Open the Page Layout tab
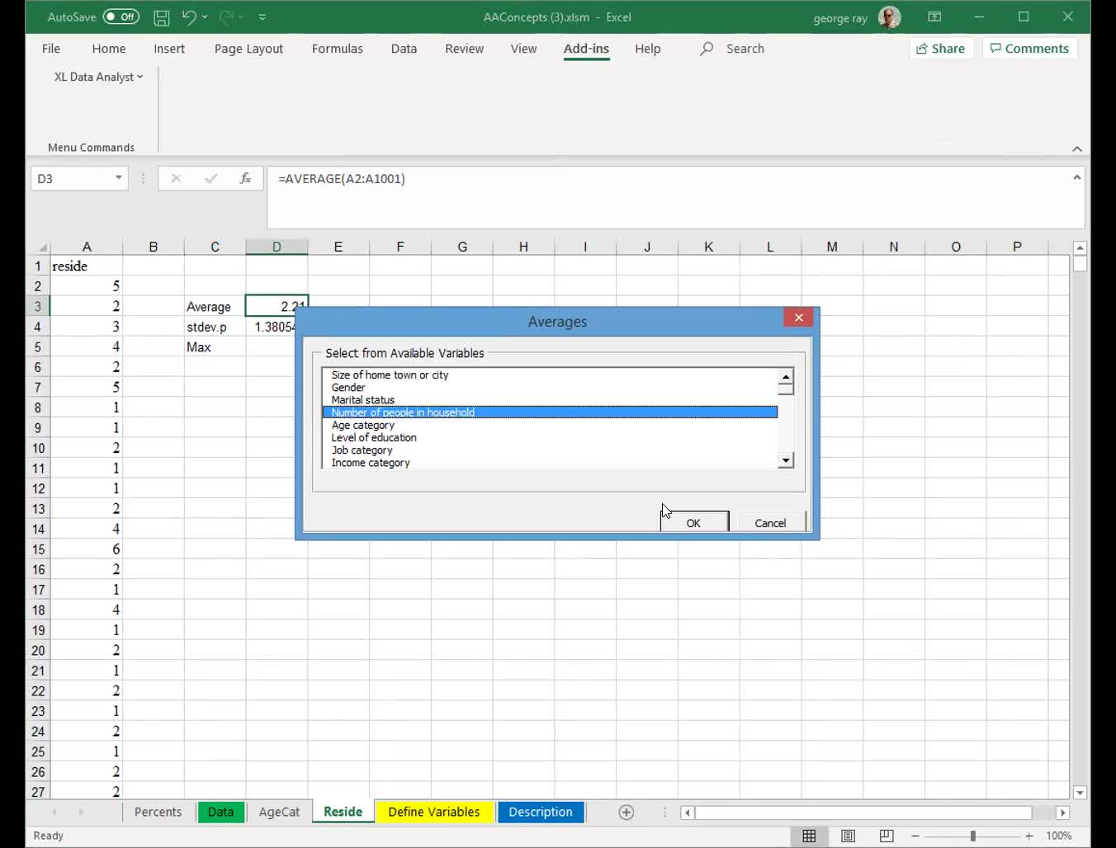 [248, 49]
